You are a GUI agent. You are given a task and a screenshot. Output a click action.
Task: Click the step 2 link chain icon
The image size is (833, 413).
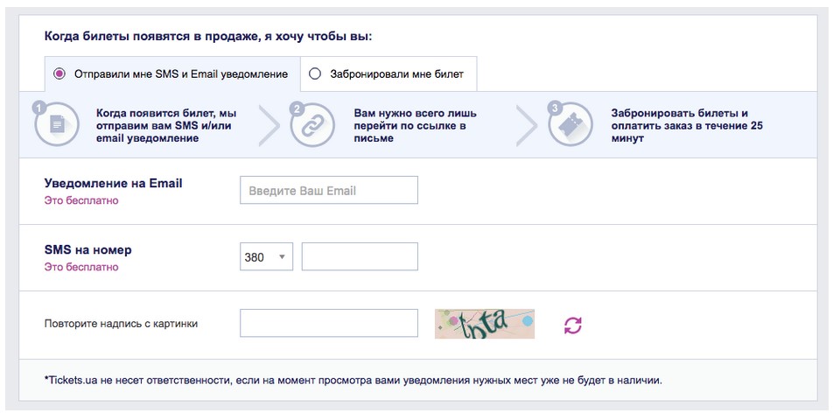click(x=312, y=125)
